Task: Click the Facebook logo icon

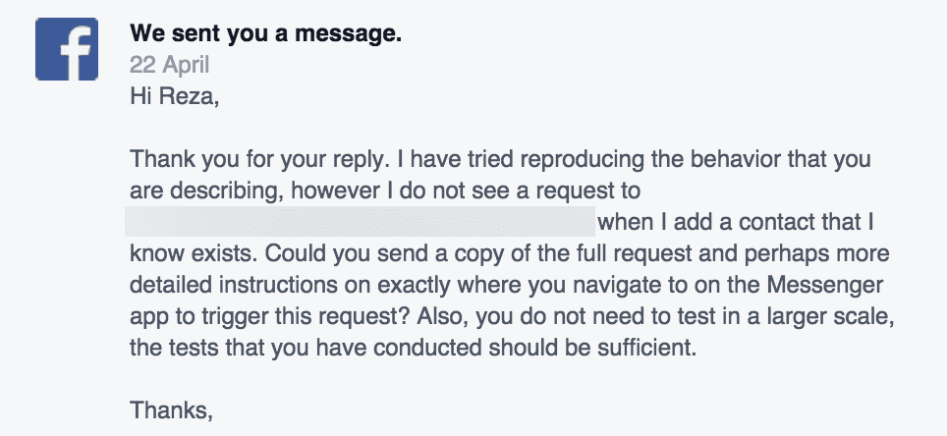Action: [x=67, y=49]
